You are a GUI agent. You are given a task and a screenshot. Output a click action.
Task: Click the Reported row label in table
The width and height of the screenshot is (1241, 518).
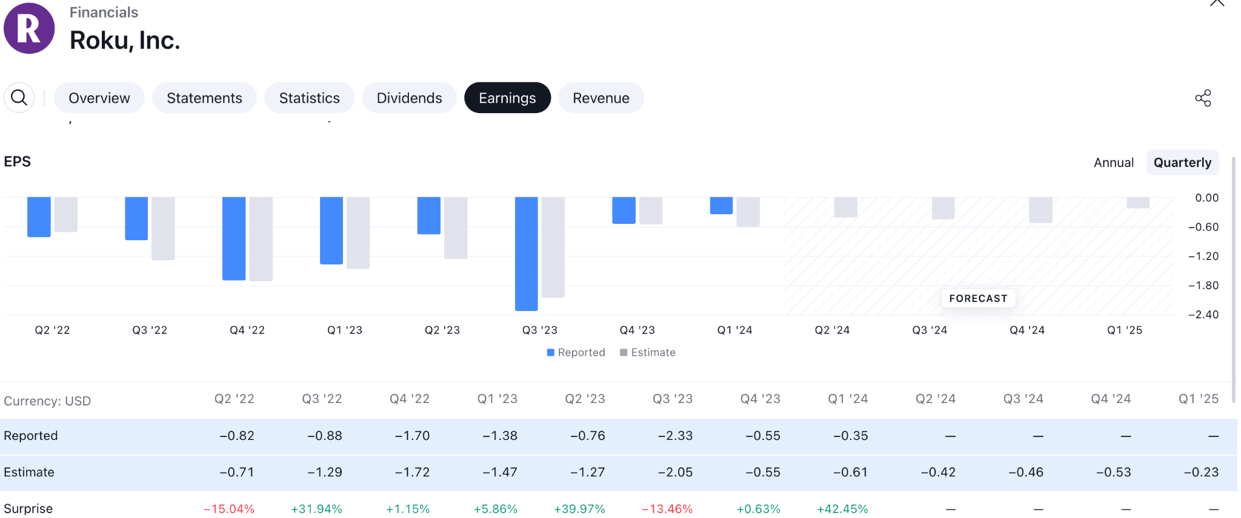click(x=31, y=436)
